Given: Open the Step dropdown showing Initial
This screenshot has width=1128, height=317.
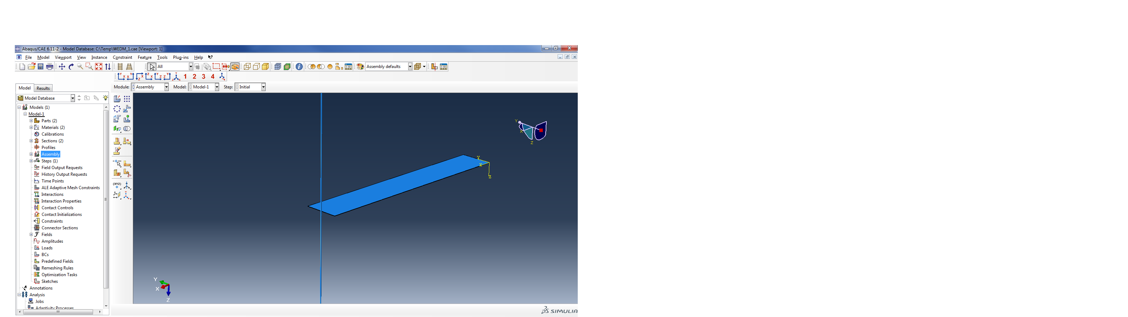Looking at the screenshot, I should [x=263, y=87].
